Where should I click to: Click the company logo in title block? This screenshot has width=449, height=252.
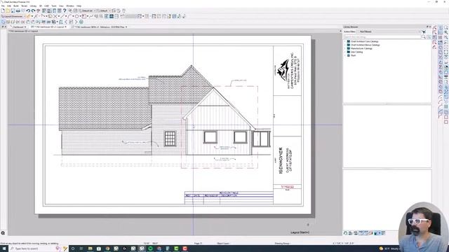283,69
